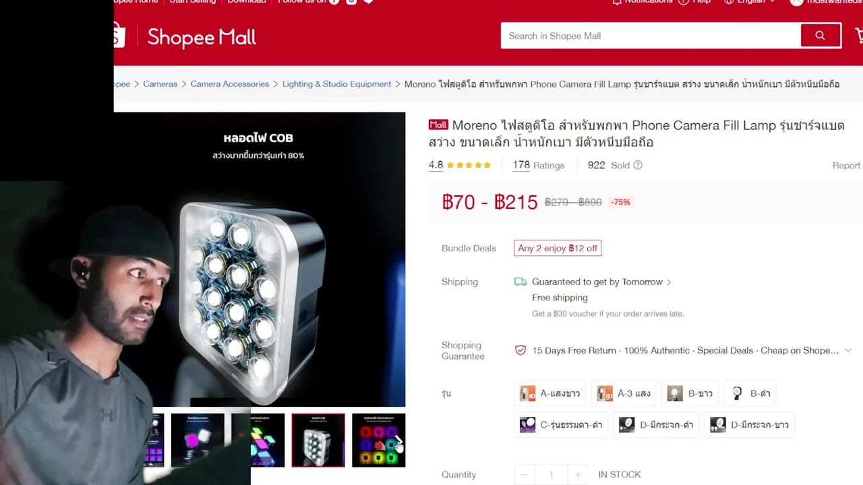Click the thumbnail carousel next arrow
Image resolution: width=863 pixels, height=485 pixels.
point(398,441)
